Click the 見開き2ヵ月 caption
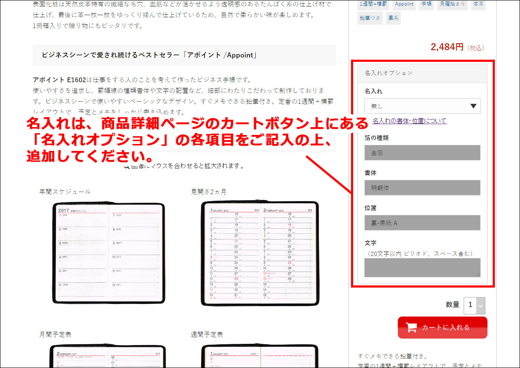 [209, 192]
